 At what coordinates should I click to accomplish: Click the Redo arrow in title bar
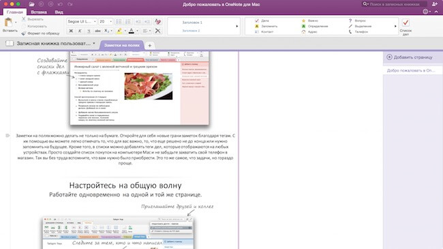pos(70,4)
